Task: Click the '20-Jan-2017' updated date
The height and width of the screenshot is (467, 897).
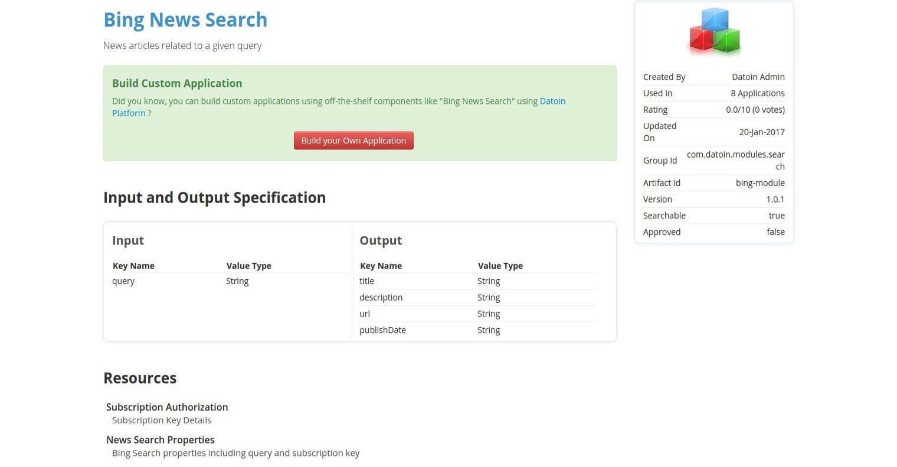Action: click(761, 132)
